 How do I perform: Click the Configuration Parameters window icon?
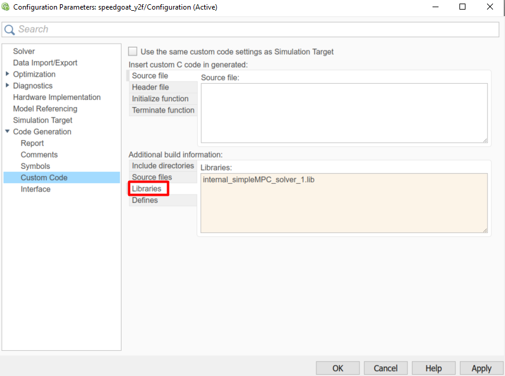[x=6, y=7]
